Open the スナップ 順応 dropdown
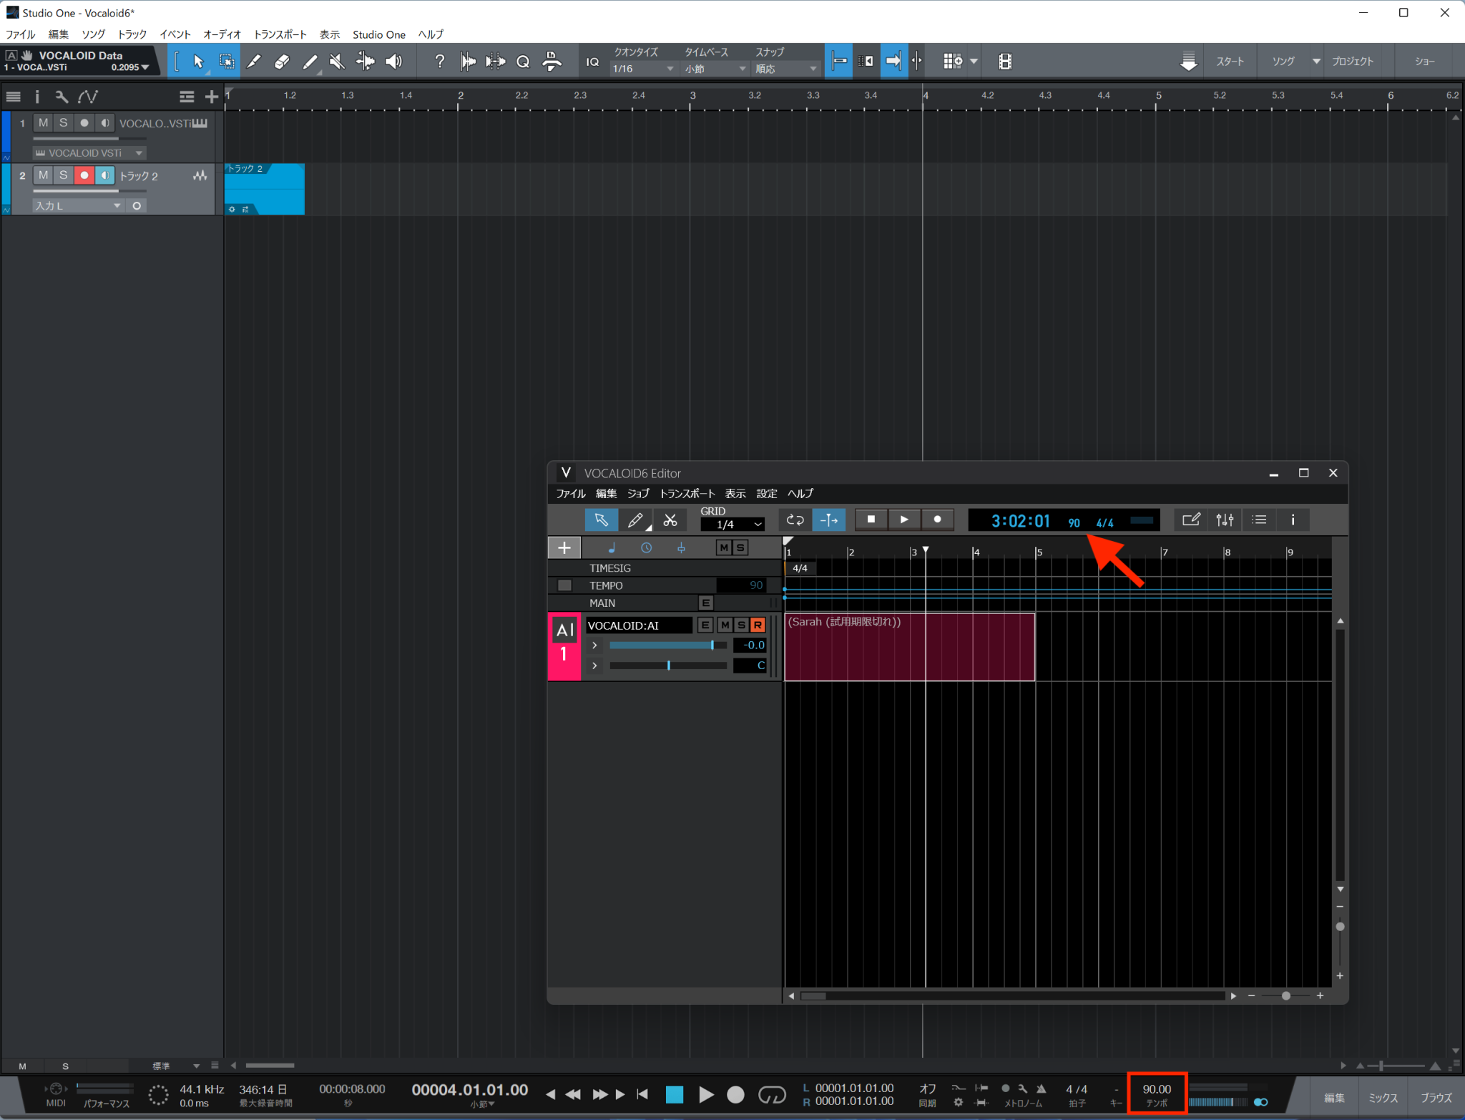Screen dimensions: 1465x1120 (785, 69)
